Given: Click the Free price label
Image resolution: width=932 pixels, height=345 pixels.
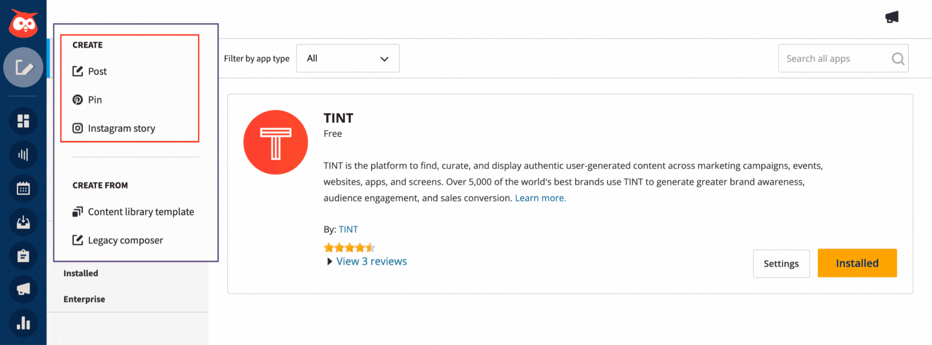Looking at the screenshot, I should pos(333,134).
